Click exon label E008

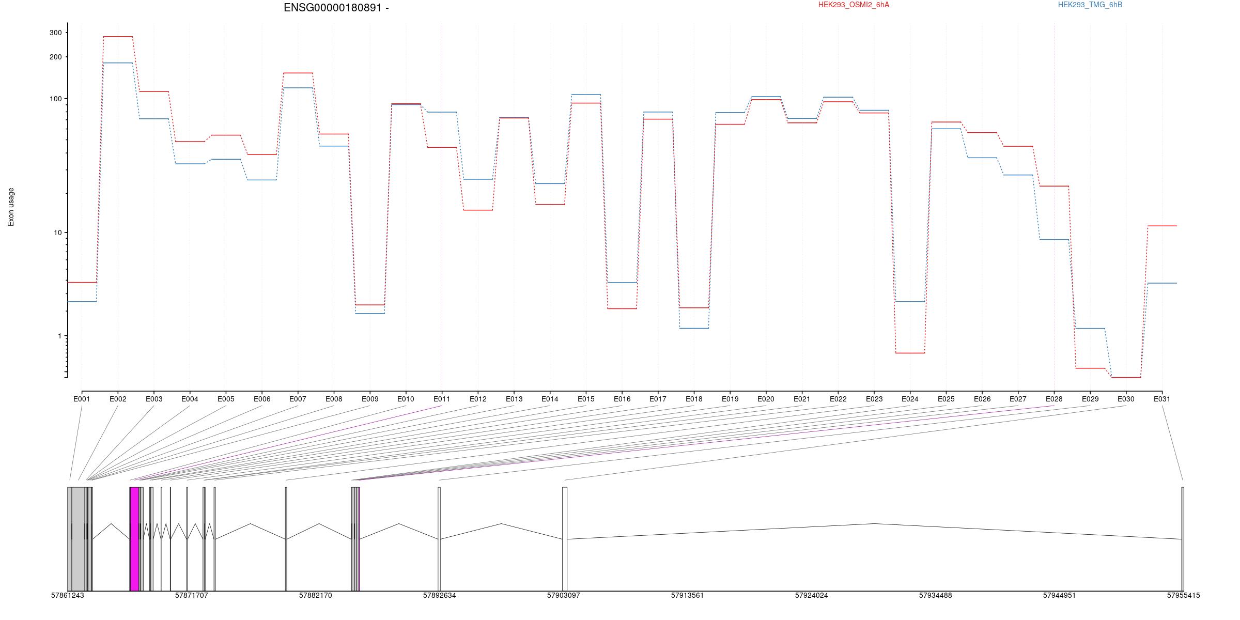coord(334,399)
